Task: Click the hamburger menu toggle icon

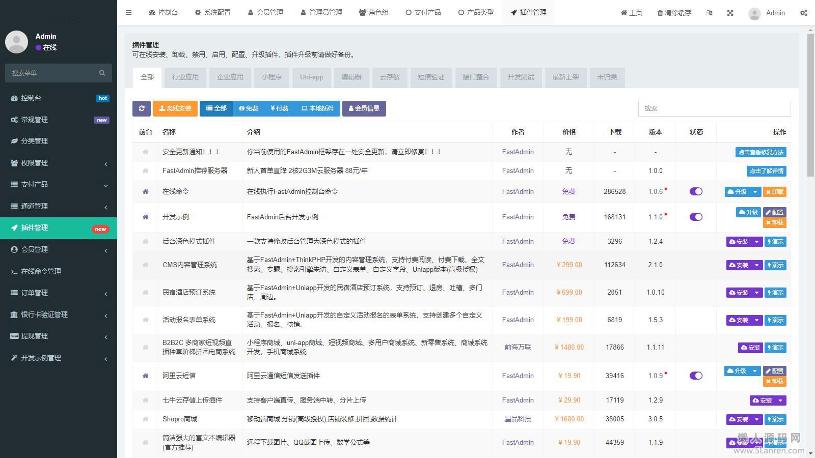Action: tap(129, 13)
